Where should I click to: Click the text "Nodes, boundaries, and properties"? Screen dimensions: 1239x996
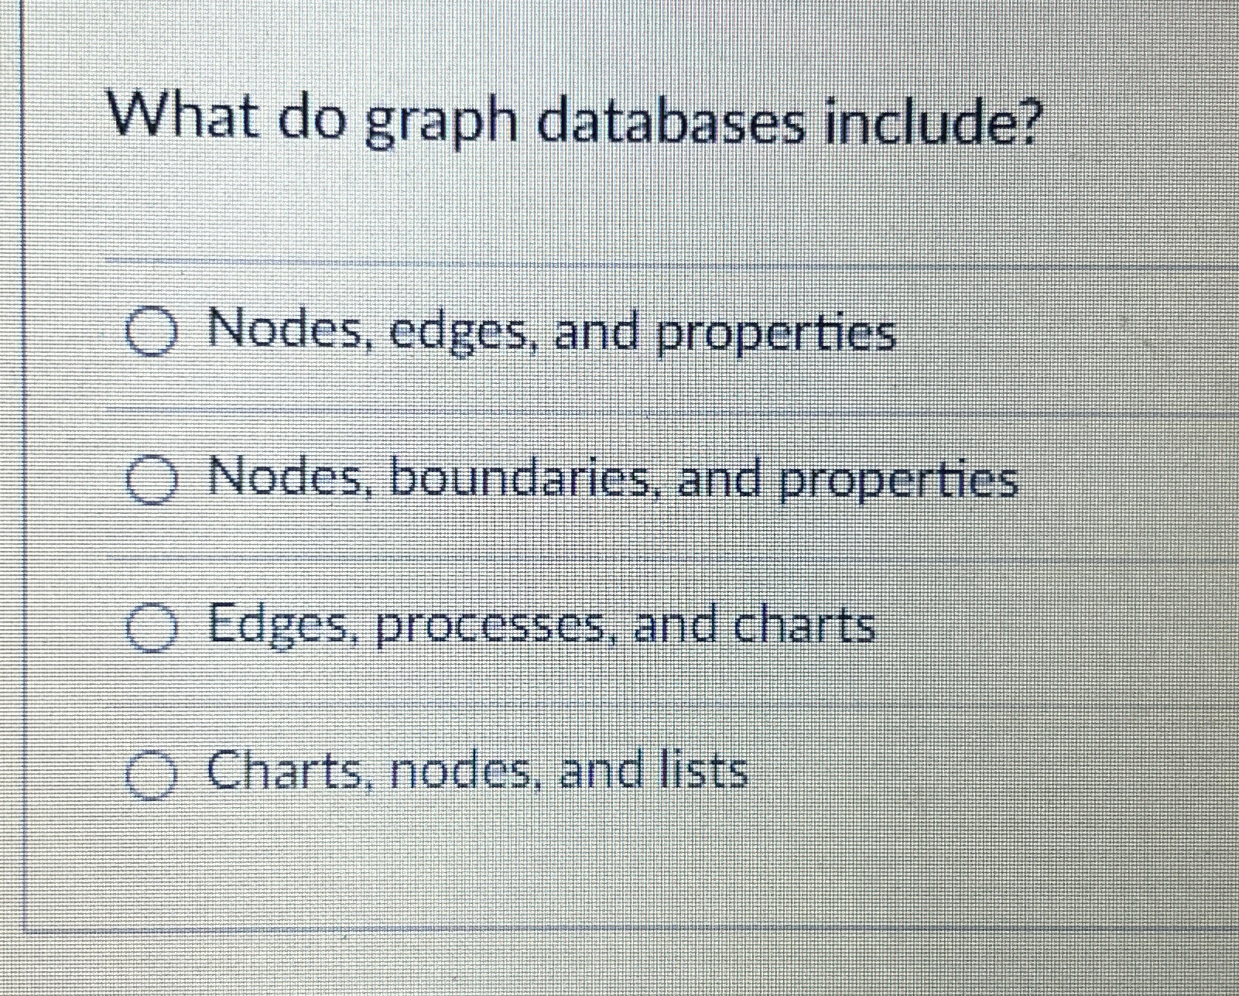click(x=611, y=481)
